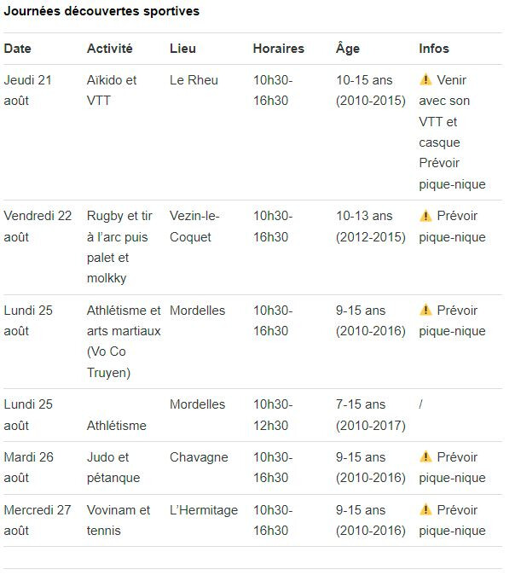This screenshot has width=521, height=581.
Task: Select the Jeudi 21 août date cell
Action: pyautogui.click(x=28, y=90)
